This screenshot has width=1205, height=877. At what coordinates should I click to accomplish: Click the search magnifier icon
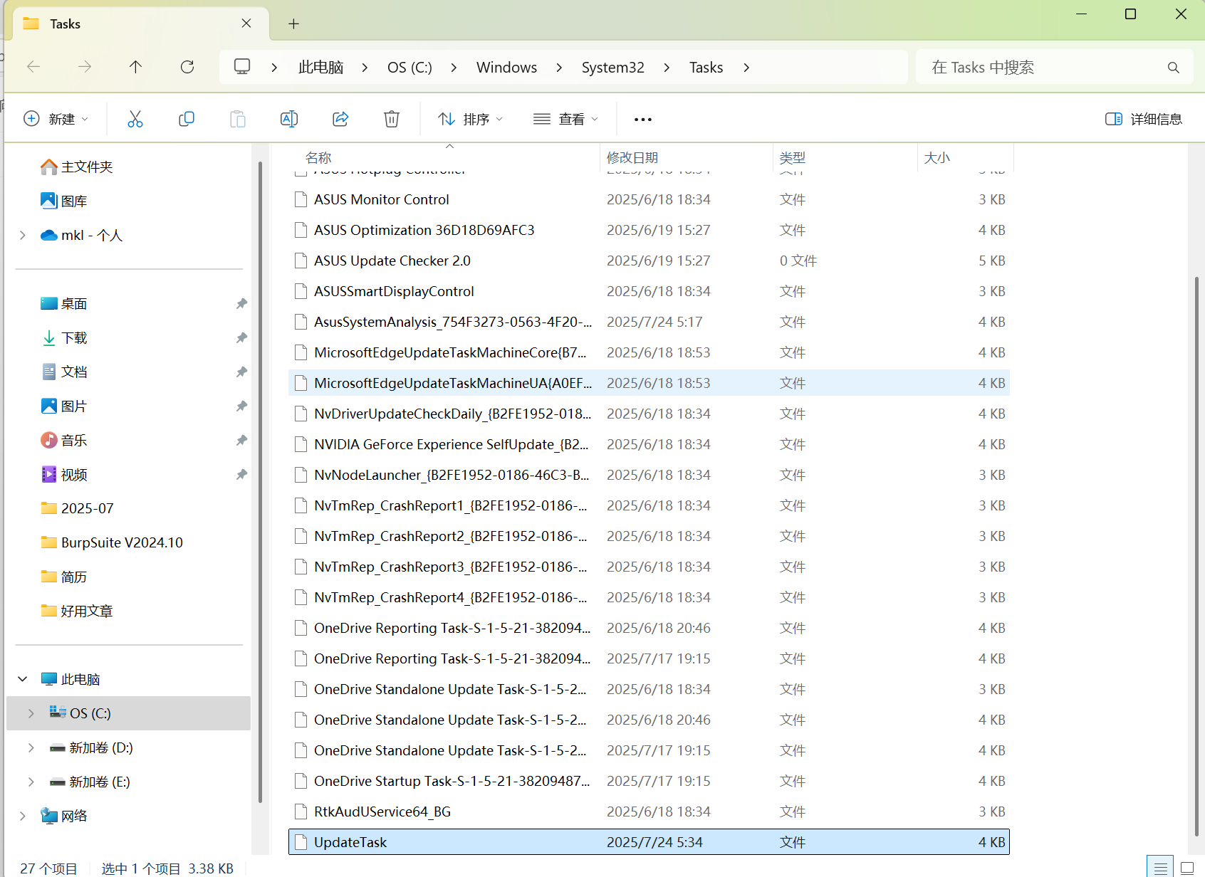tap(1174, 68)
